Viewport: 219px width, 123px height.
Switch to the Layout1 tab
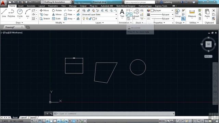(24, 118)
